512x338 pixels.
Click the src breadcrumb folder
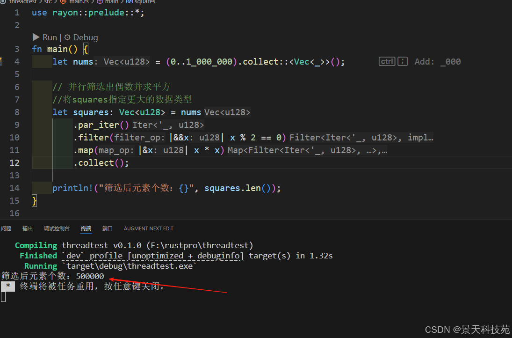[48, 1]
